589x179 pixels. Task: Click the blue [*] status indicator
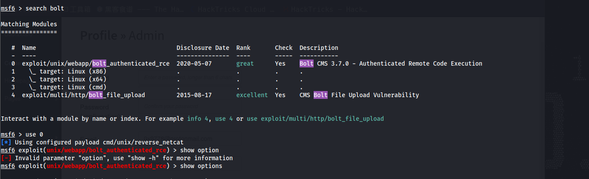tap(6, 143)
